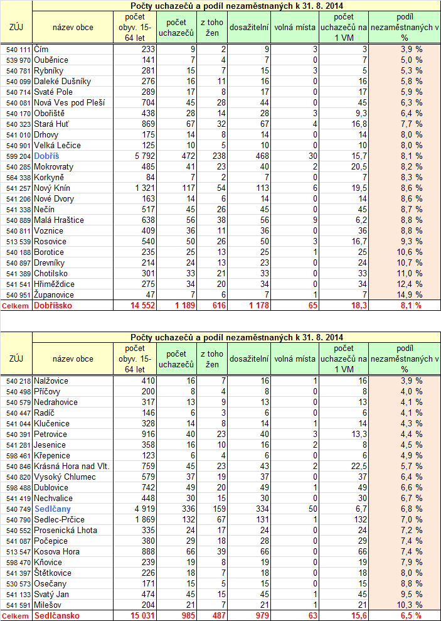Click the Mokrovraty name cell
The width and height of the screenshot is (441, 621).
[73, 167]
